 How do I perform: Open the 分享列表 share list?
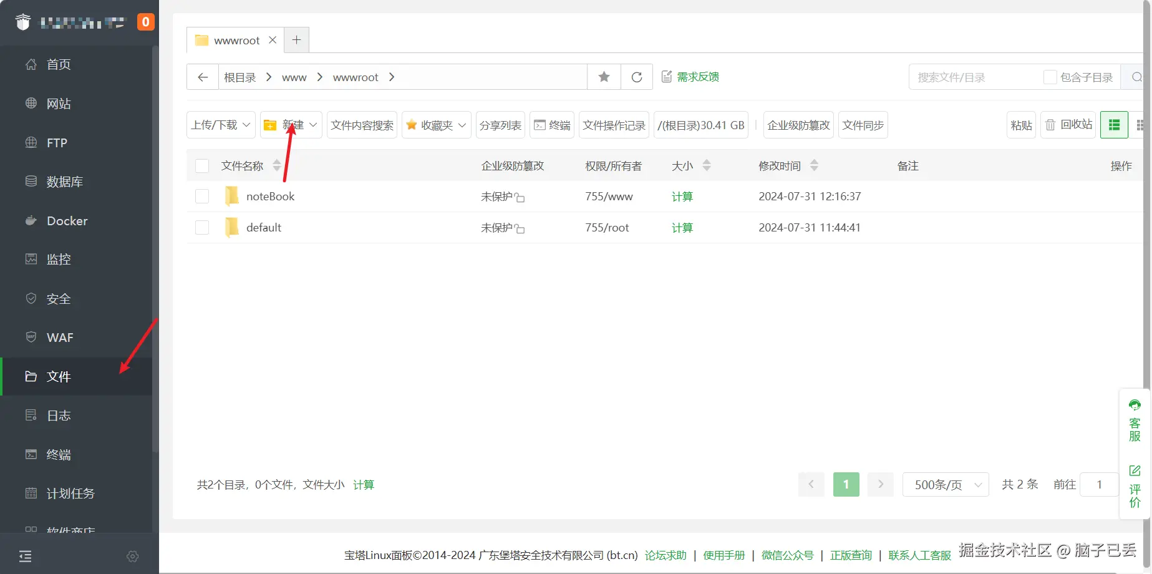pyautogui.click(x=500, y=125)
